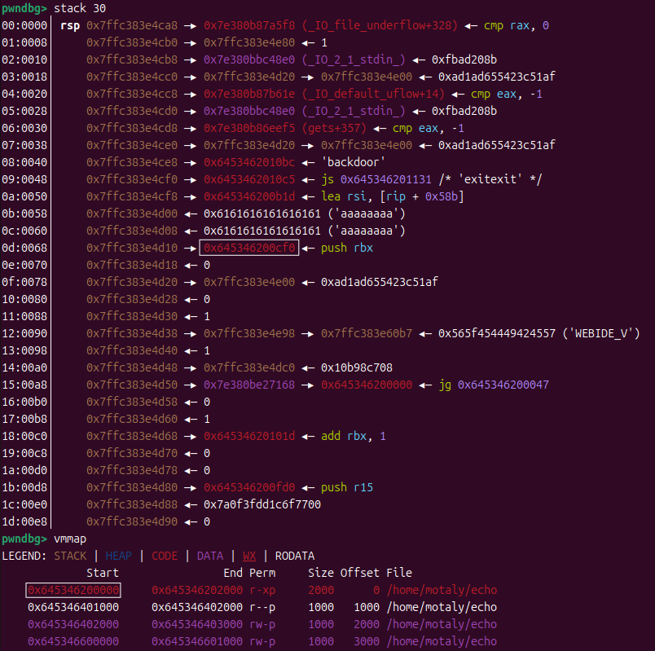Click the rsp register label
The image size is (655, 651).
tap(70, 25)
